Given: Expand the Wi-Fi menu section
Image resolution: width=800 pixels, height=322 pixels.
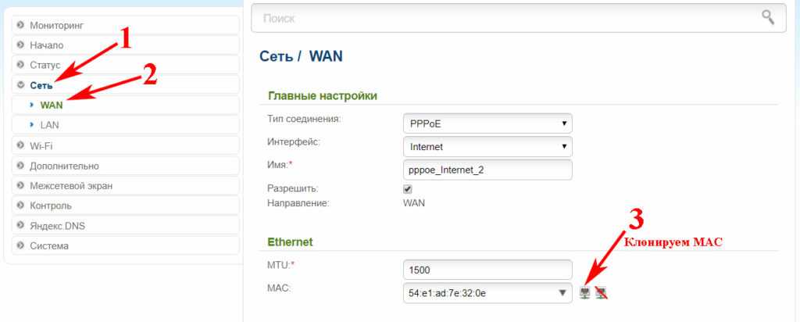Looking at the screenshot, I should click(41, 145).
